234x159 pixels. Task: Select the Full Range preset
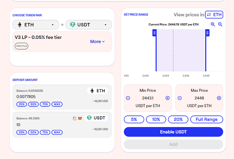207,119
